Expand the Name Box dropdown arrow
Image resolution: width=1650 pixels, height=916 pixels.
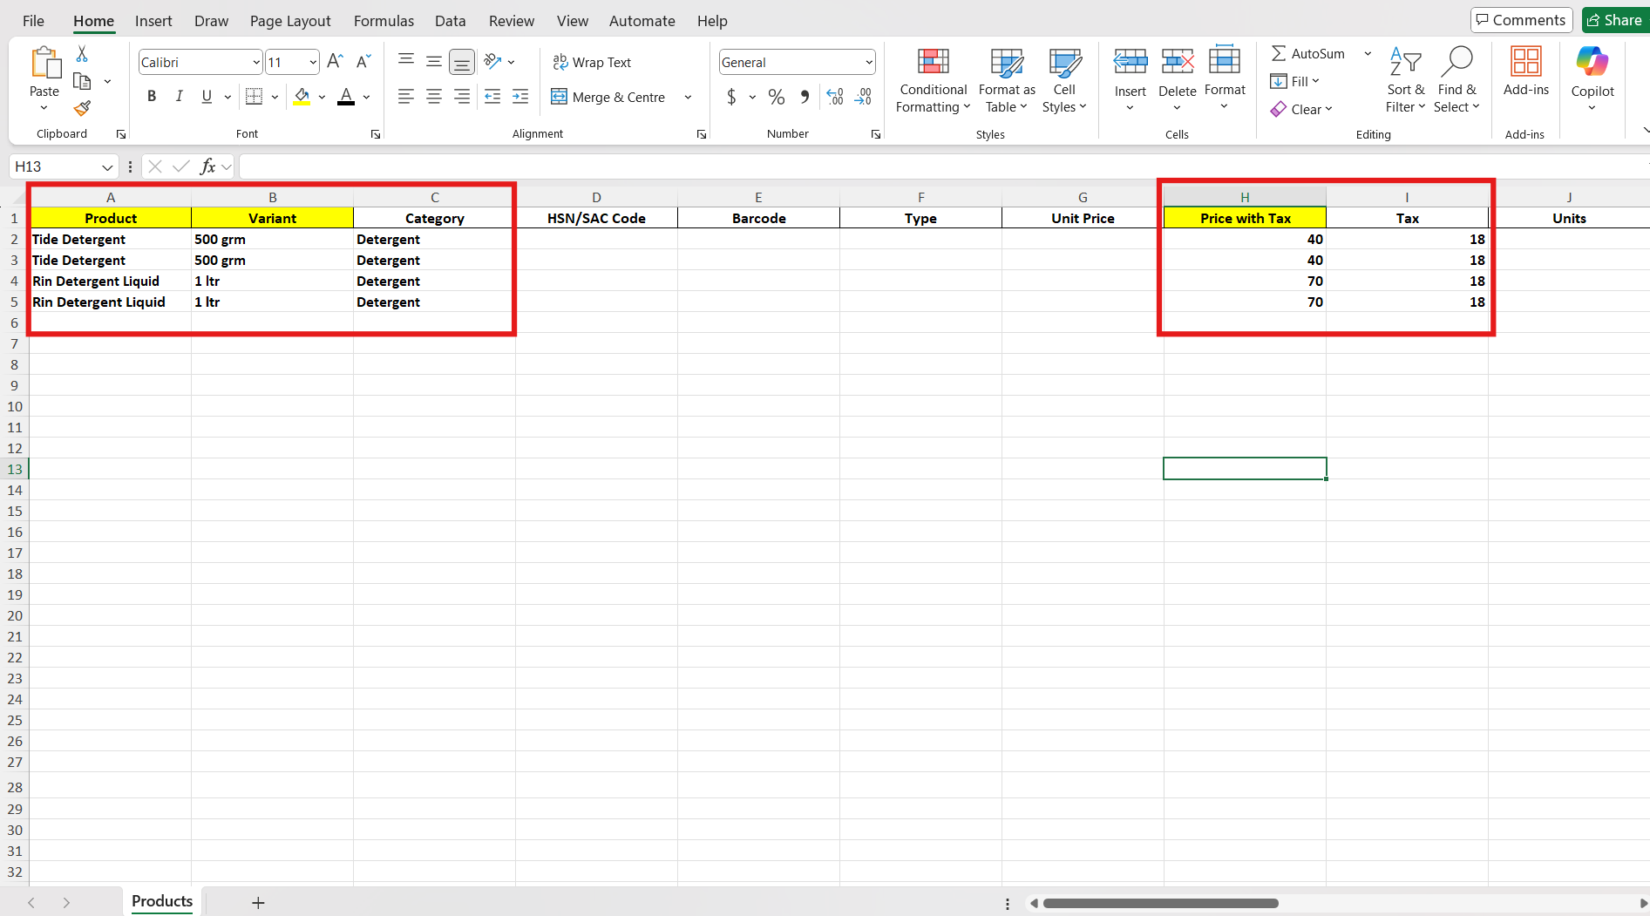pos(107,166)
